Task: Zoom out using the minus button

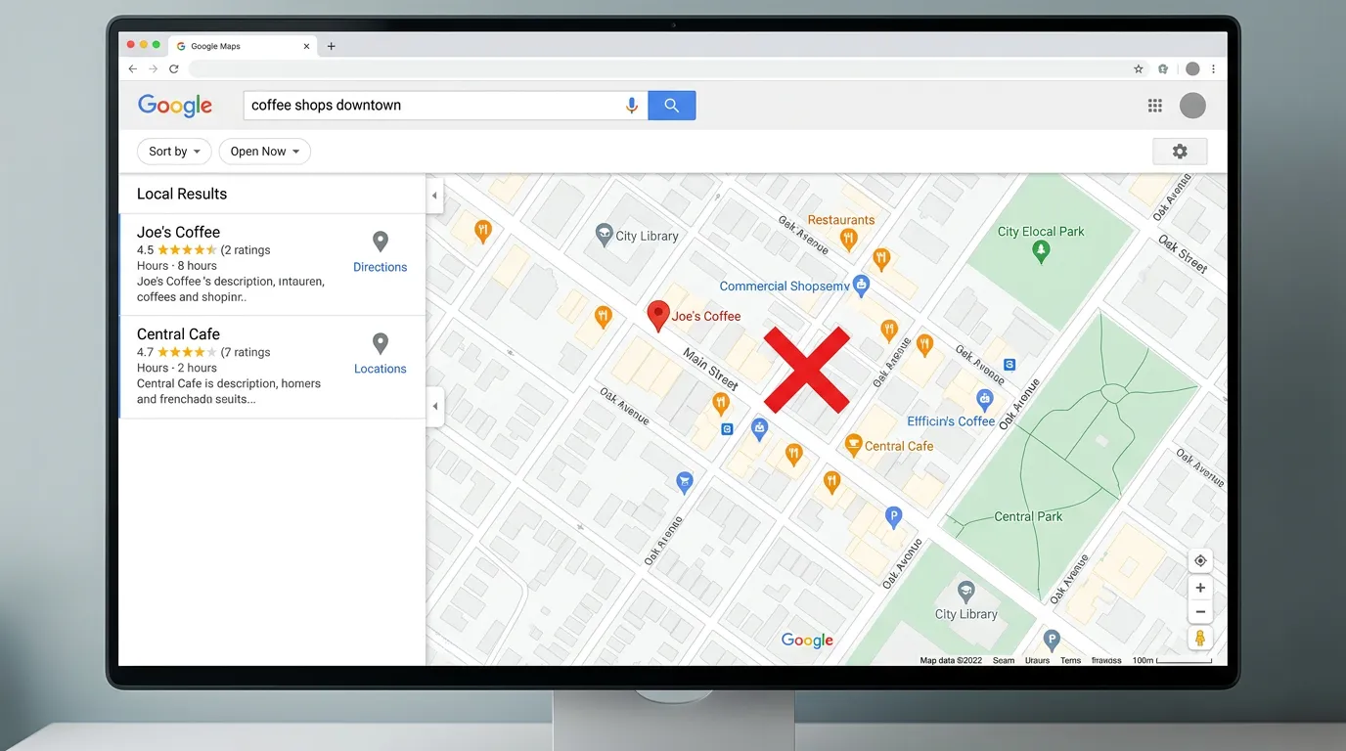Action: click(1200, 612)
